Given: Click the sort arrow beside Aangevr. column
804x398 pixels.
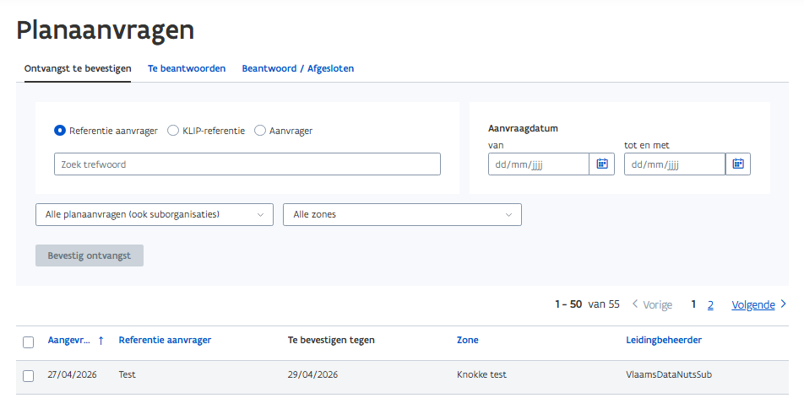Looking at the screenshot, I should (100, 340).
